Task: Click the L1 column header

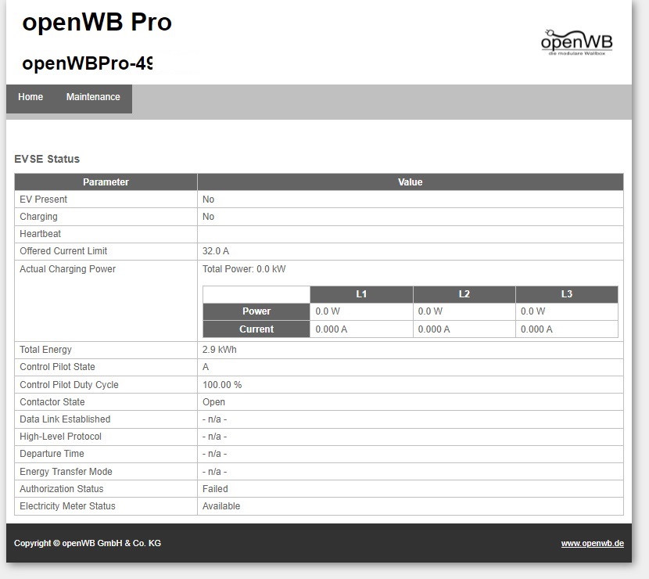Action: 361,294
